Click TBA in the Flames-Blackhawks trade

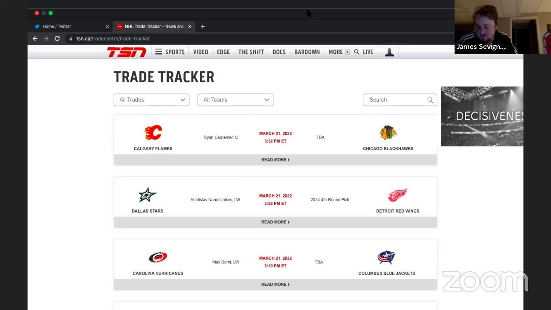(x=320, y=137)
